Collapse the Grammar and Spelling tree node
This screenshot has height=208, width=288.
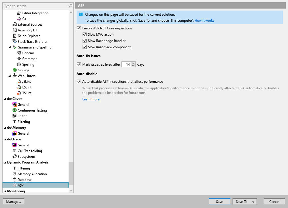[x=9, y=47]
